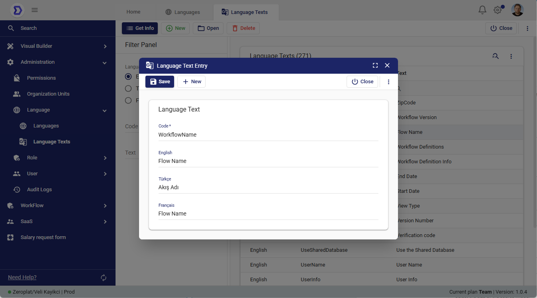Open Audit Logs in the sidebar

[39, 190]
